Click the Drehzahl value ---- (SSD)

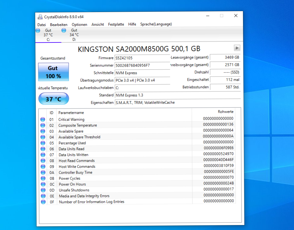pos(225,72)
